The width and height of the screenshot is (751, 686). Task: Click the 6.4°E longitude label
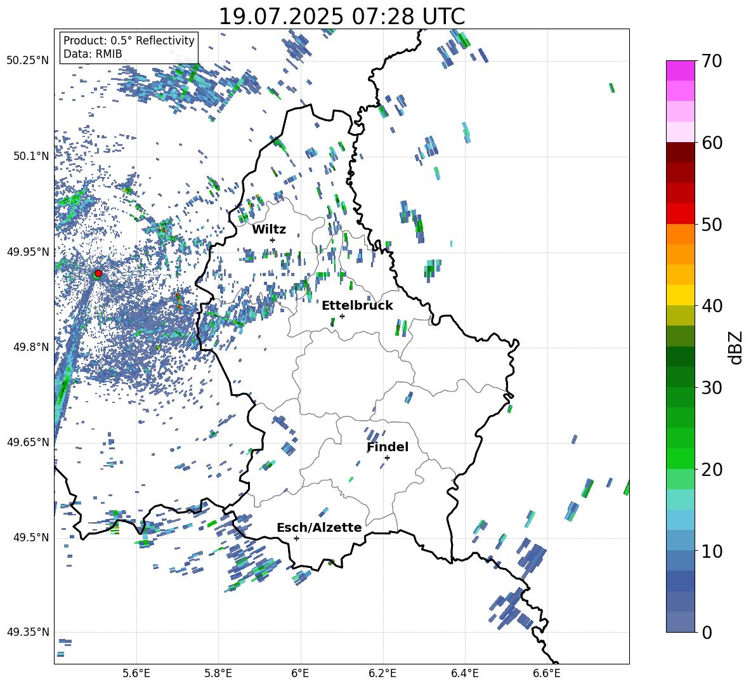464,673
